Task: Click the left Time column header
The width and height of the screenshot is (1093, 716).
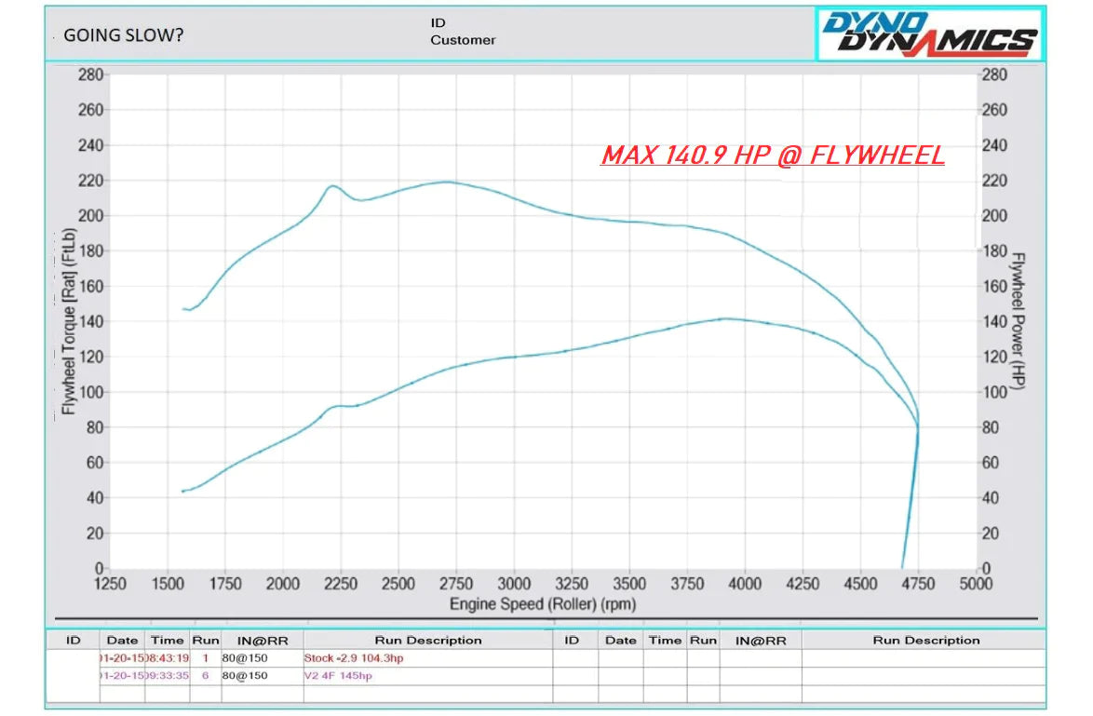Action: click(x=168, y=641)
